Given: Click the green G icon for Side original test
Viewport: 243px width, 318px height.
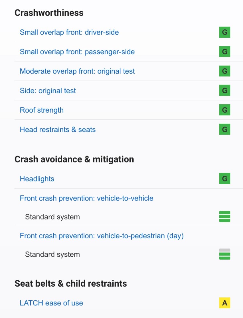Looking at the screenshot, I should [224, 91].
